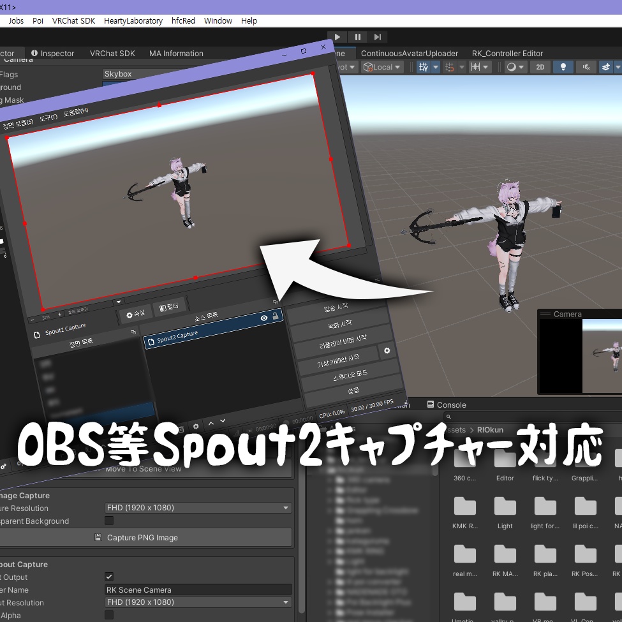Open the hfcRed menu
This screenshot has width=622, height=622.
coord(183,20)
